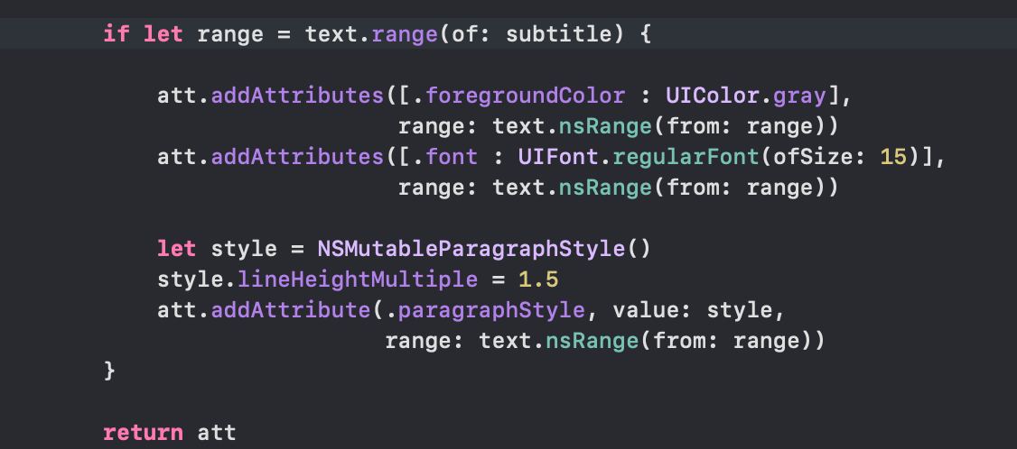Click 'addAttributes' on the foregroundColor line
The image size is (1017, 449).
pyautogui.click(x=298, y=96)
